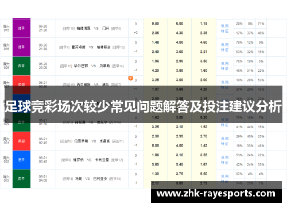Open the 毕尔巴鄂 team link
This screenshot has height=208, width=287.
[81, 66]
